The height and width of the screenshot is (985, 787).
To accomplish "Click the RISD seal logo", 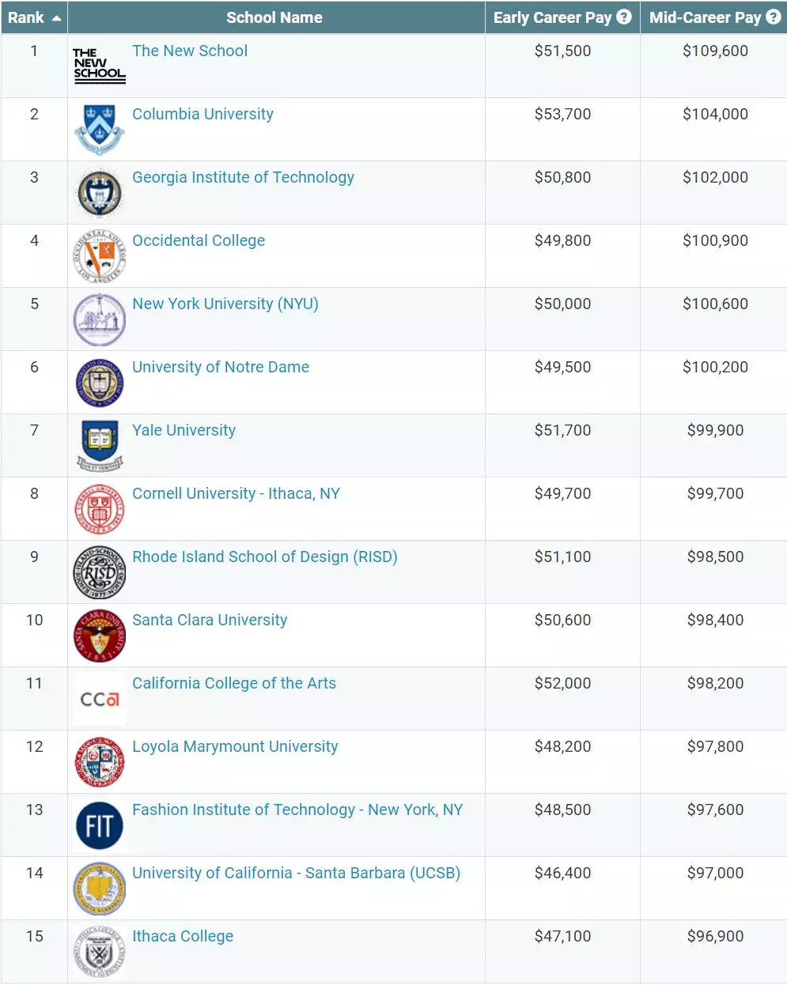I will (99, 572).
